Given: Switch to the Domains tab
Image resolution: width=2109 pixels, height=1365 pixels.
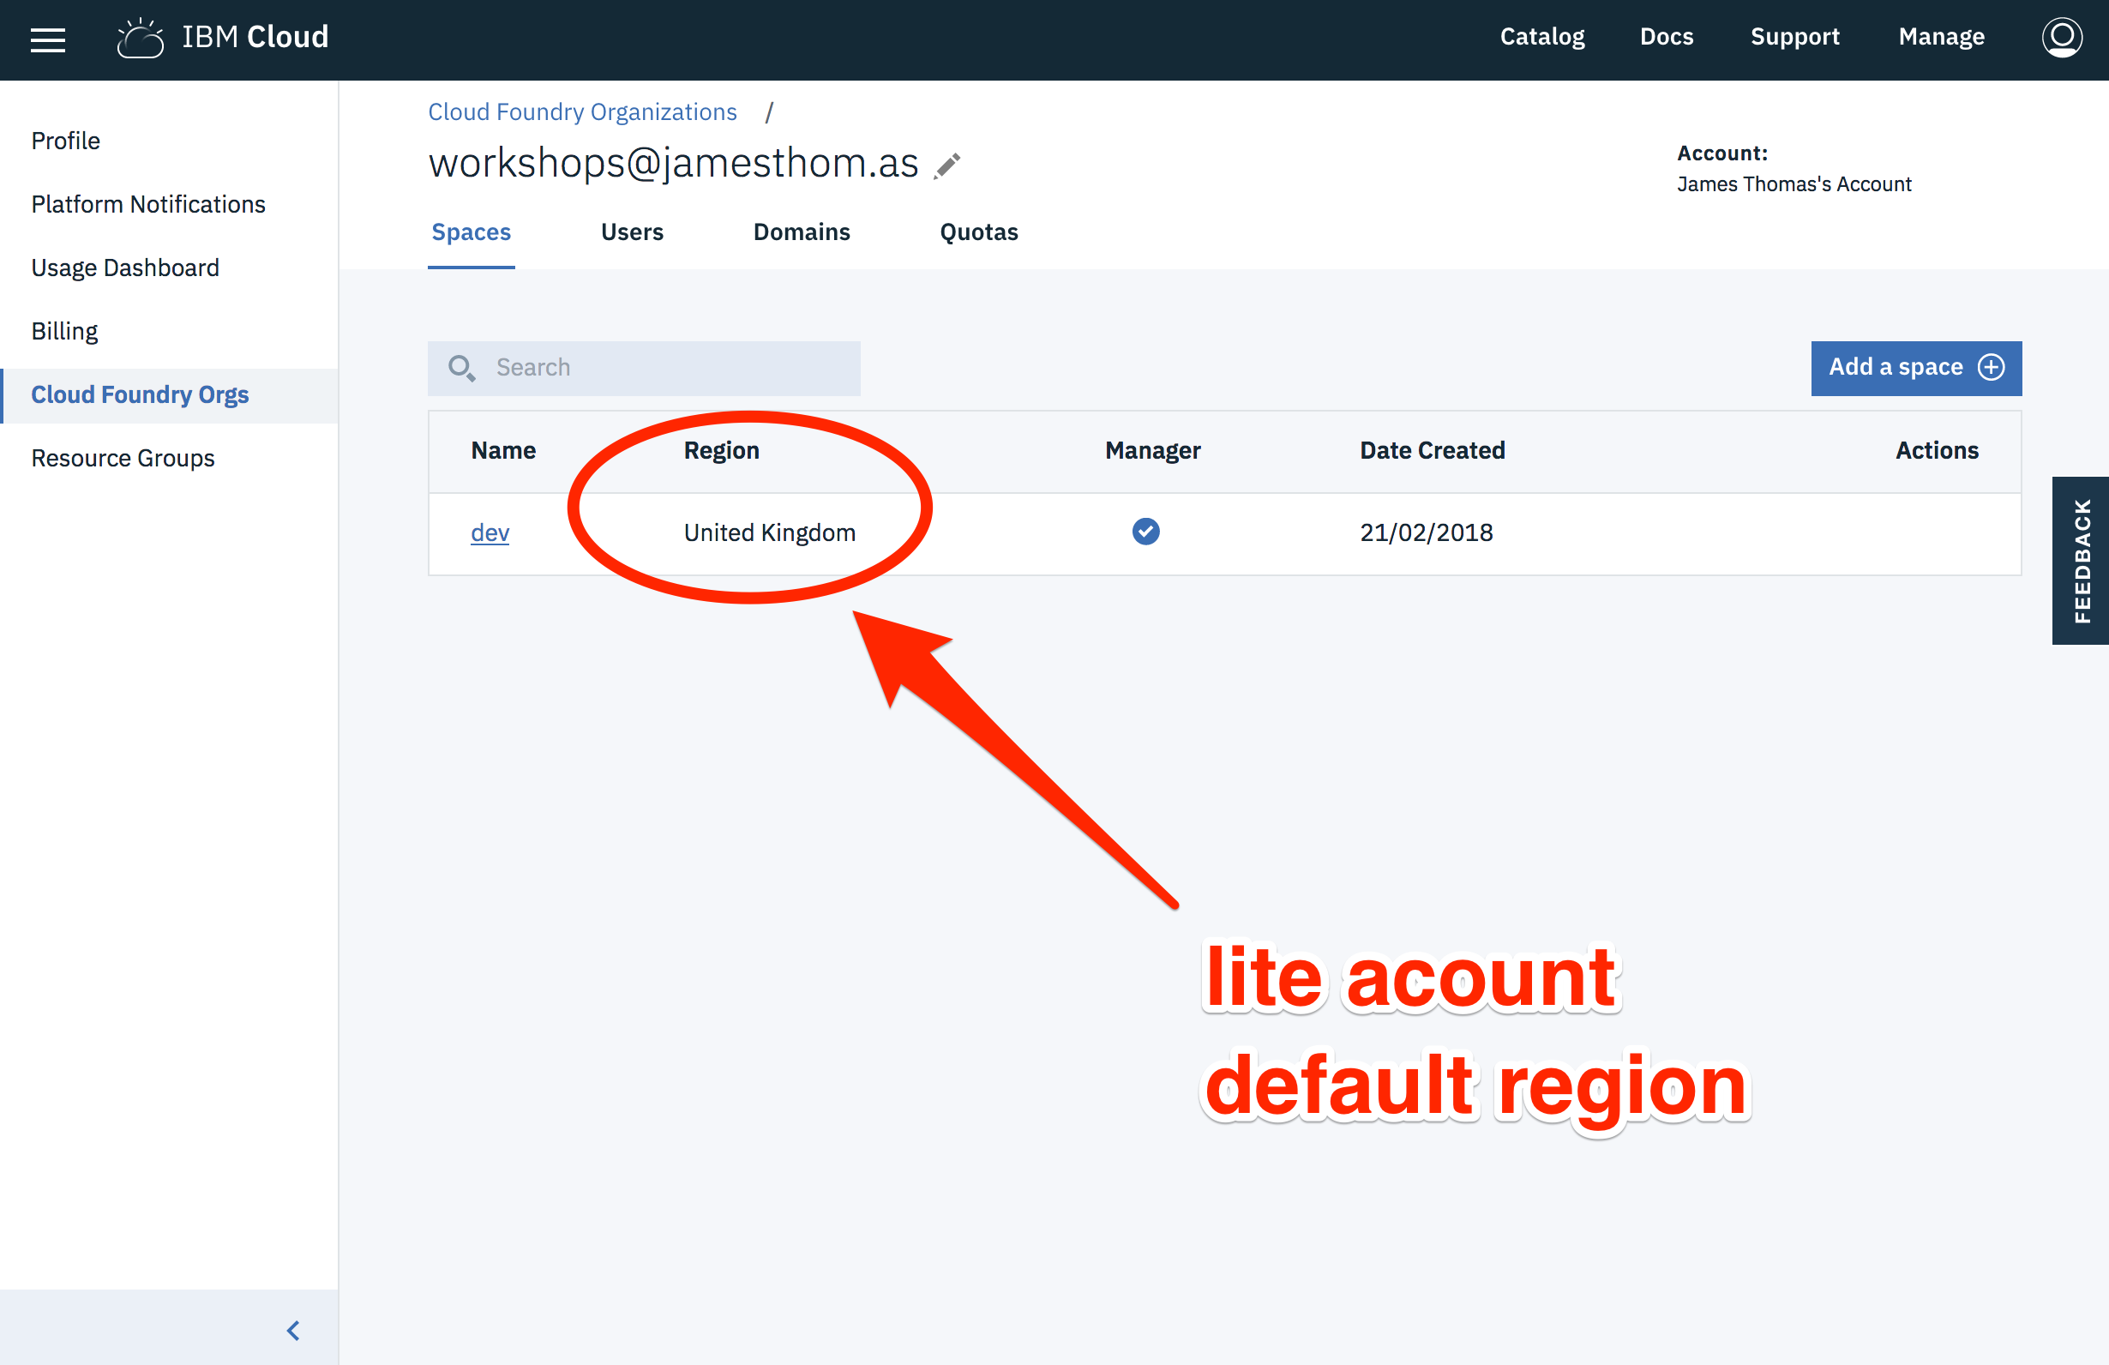Looking at the screenshot, I should tap(801, 232).
